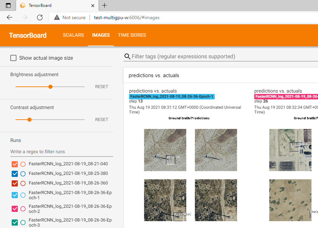The height and width of the screenshot is (228, 318).
Task: Open the Time Series tab
Action: pos(132,35)
